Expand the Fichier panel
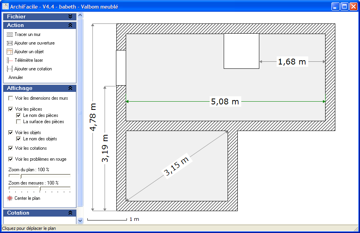 70,17
